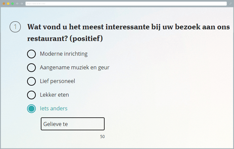
Task: Click the circled question number 1
Action: (x=15, y=27)
